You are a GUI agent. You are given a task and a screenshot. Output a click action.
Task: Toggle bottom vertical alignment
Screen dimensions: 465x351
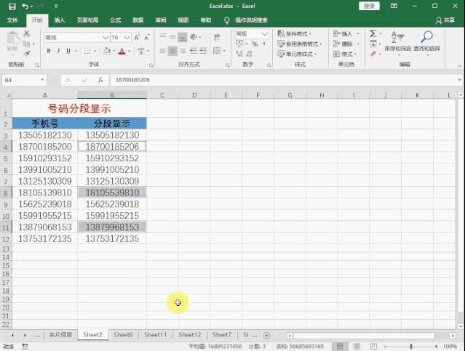pos(183,37)
